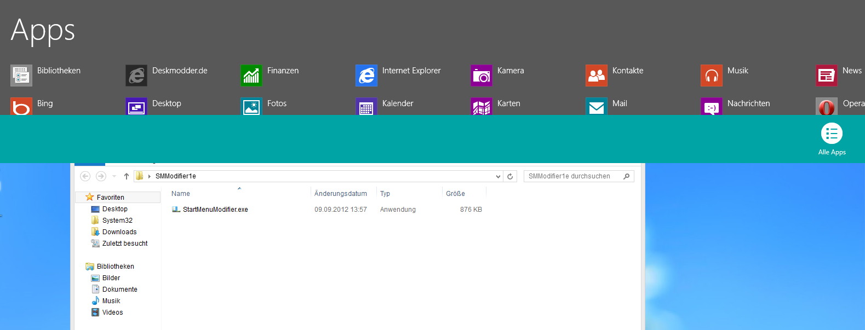This screenshot has width=865, height=330.
Task: Open Zuletzt besucht in navigation pane
Action: click(125, 244)
